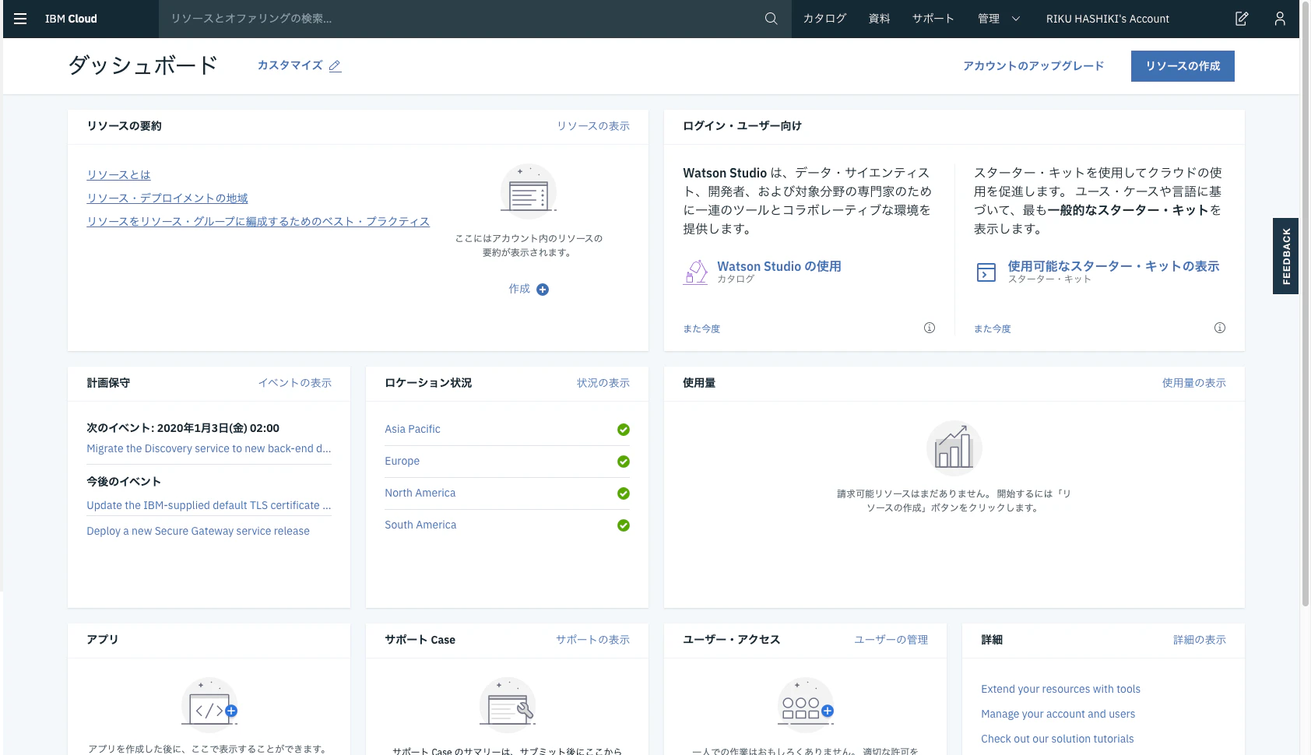
Task: Click the 使用量の表示 link
Action: pos(1194,383)
